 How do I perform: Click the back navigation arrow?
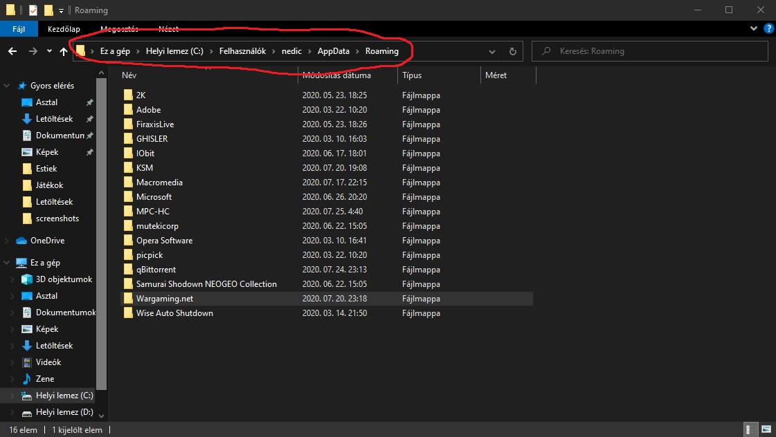[12, 51]
